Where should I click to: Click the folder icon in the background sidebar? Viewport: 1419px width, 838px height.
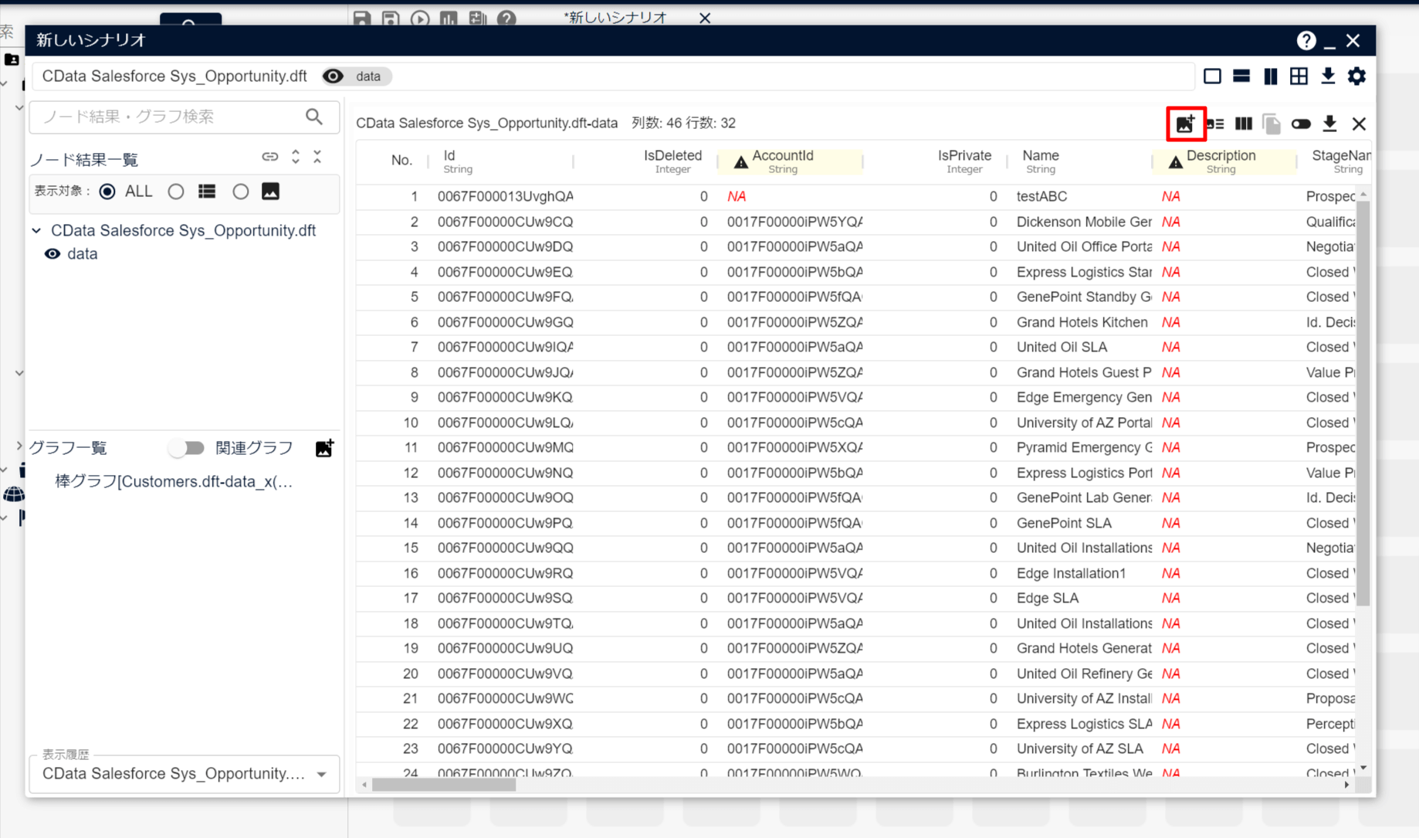(x=12, y=59)
